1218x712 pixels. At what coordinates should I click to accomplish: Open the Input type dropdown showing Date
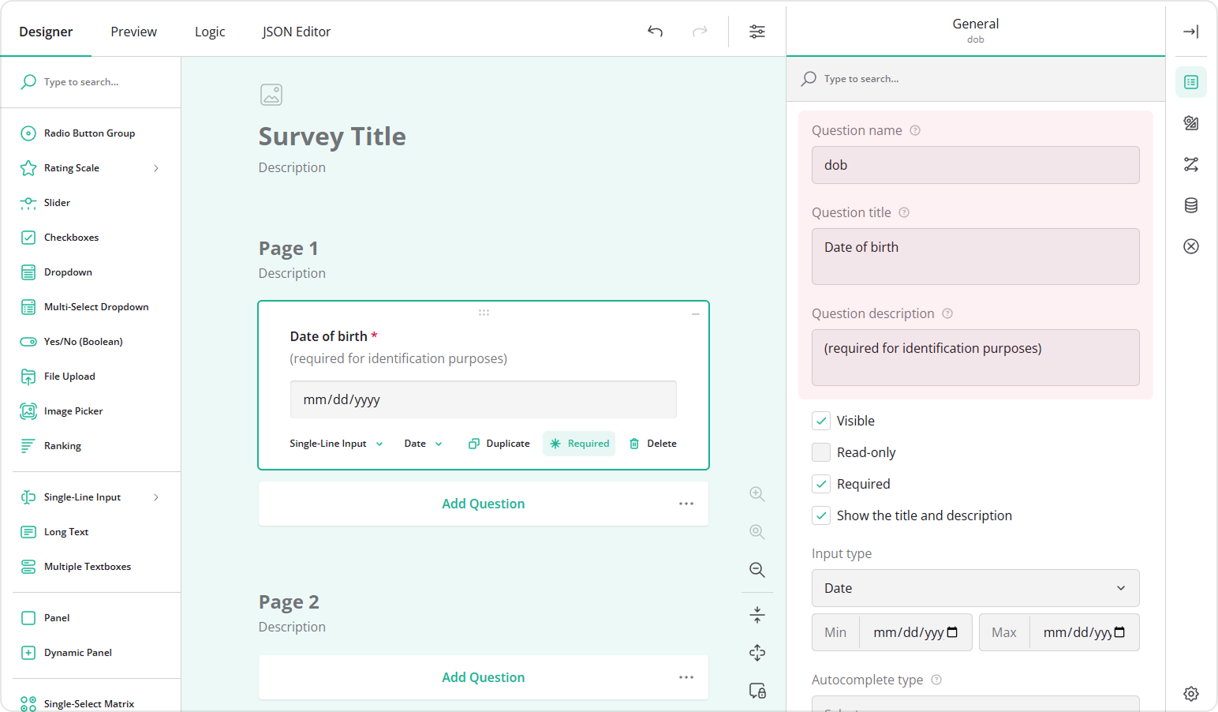pos(975,588)
